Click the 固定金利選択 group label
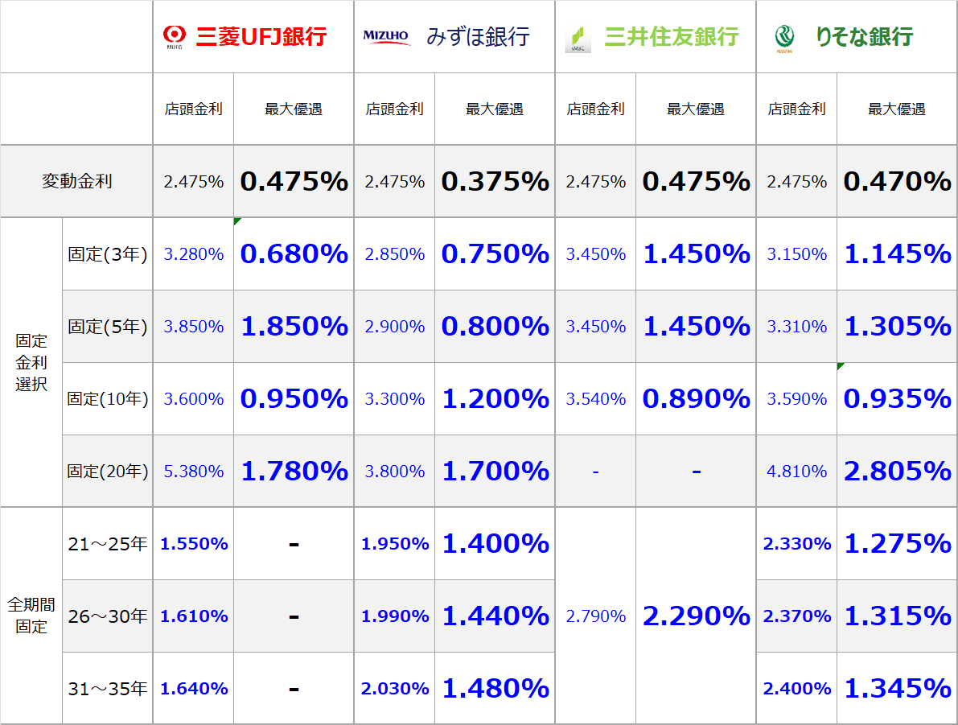Image resolution: width=958 pixels, height=725 pixels. (31, 362)
